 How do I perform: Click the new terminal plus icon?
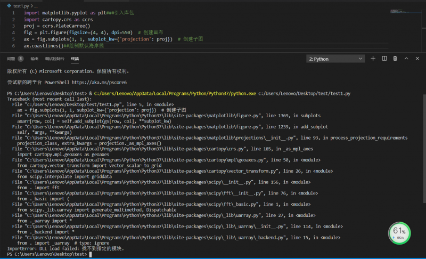[373, 59]
